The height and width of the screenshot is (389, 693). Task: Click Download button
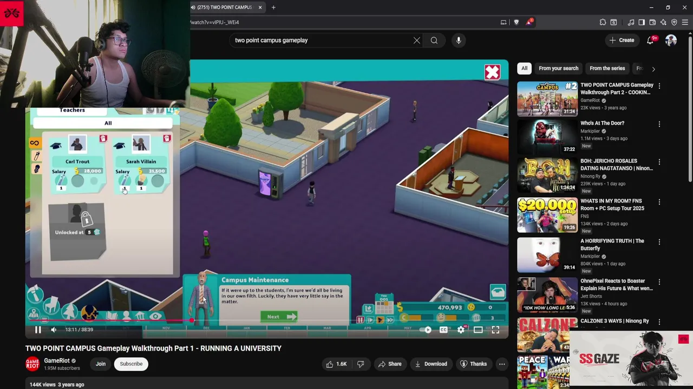(431, 364)
